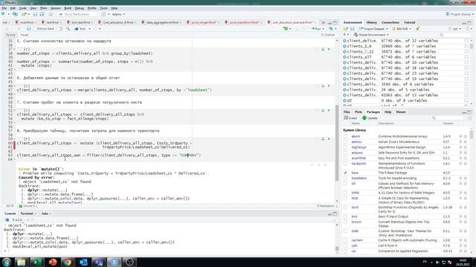Run chunk at line 59 with play icon

point(329,139)
